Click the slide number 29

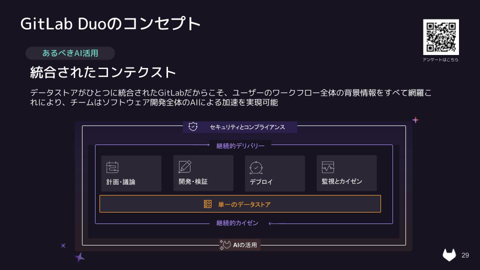(x=465, y=255)
